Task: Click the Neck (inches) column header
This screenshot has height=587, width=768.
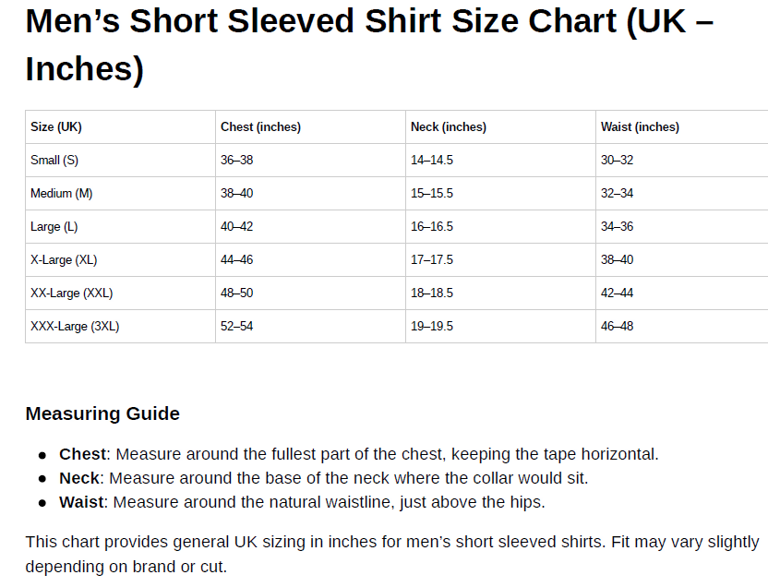Action: (x=449, y=127)
